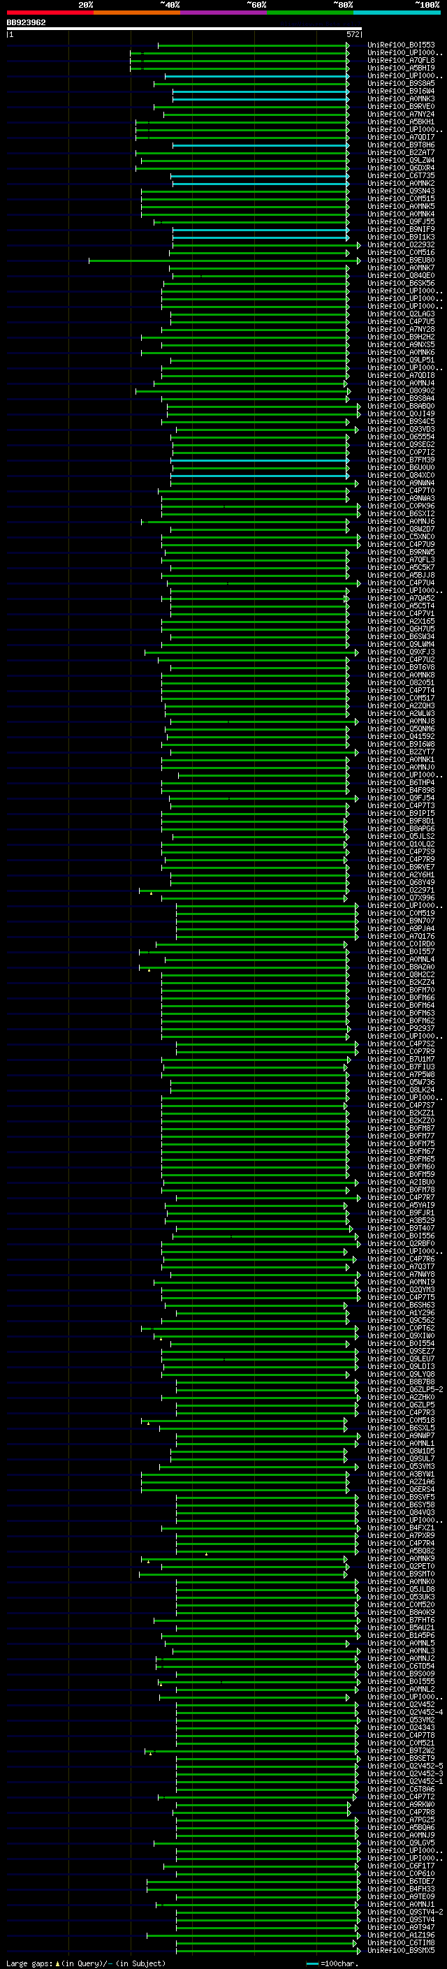
Task: Select hit label UniRef100_B6U0U0
Action: [401, 468]
